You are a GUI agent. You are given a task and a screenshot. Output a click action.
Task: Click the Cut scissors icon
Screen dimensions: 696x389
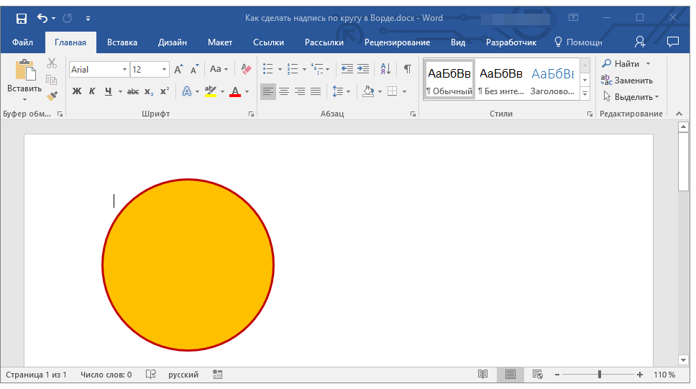[52, 64]
